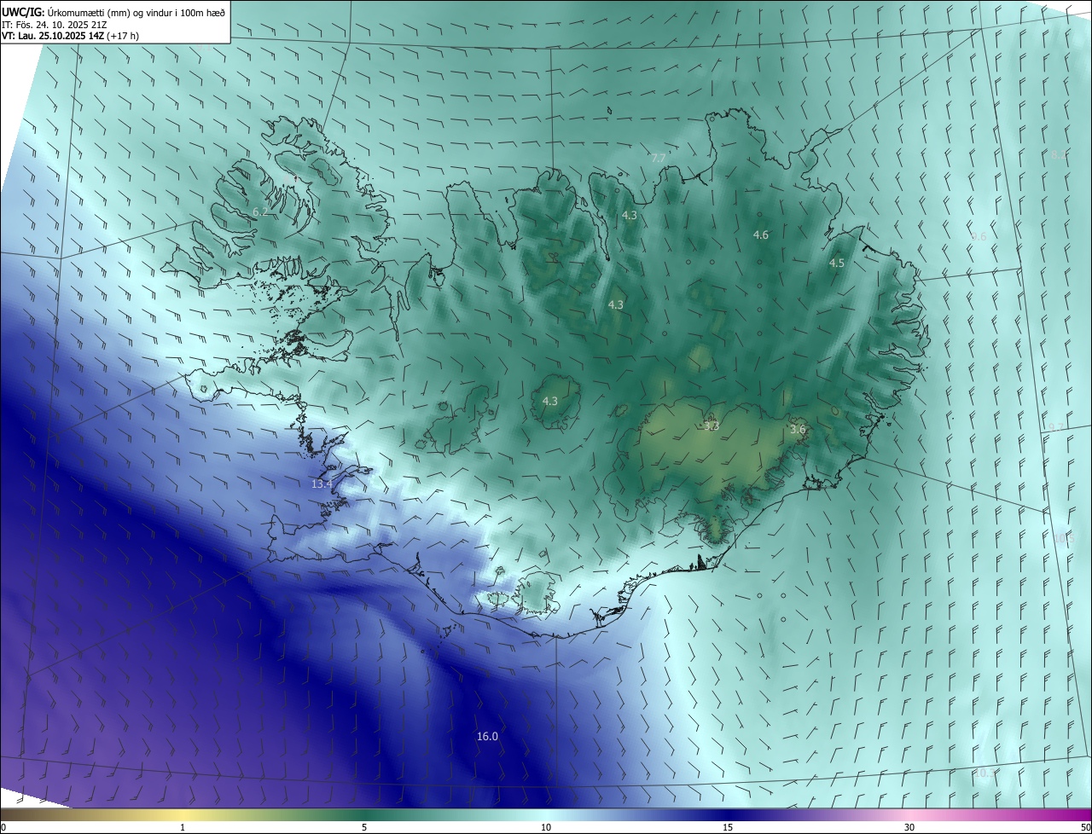Screen dimensions: 1092x834
Task: Click the 15 tick on the colour scale
Action: (728, 827)
